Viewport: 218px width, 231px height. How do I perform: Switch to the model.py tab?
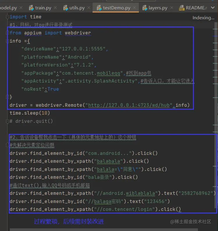click(x=8, y=8)
